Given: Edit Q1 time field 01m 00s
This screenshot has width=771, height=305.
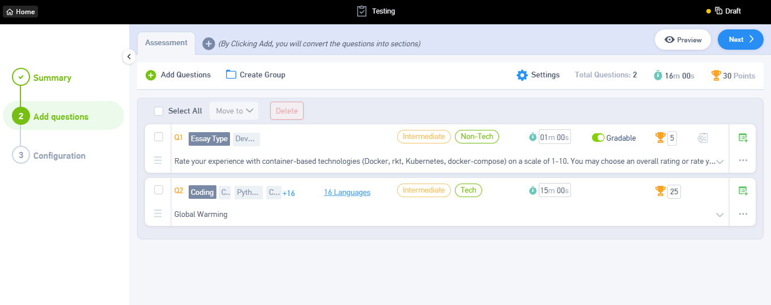Looking at the screenshot, I should tap(555, 137).
